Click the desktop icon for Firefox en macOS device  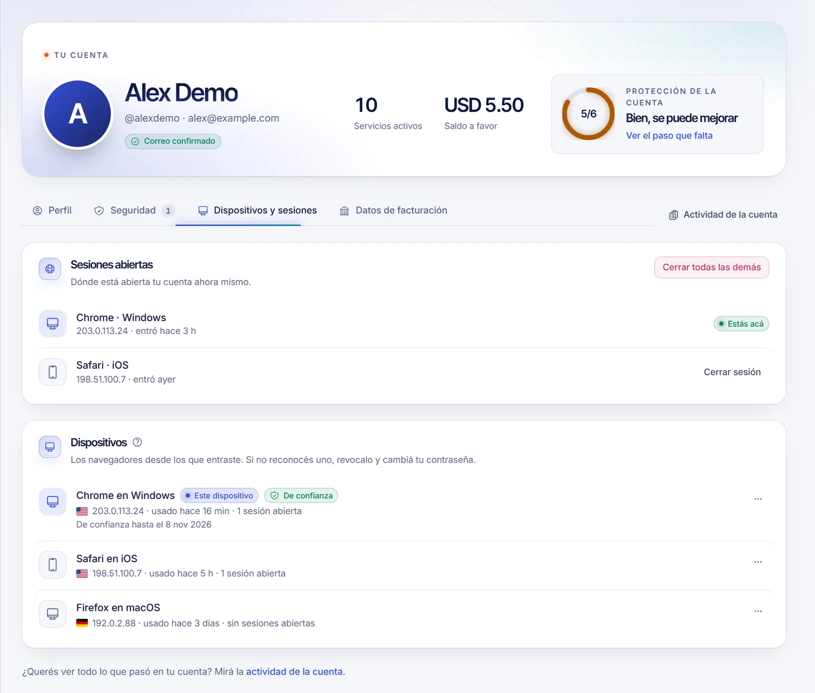(x=52, y=614)
